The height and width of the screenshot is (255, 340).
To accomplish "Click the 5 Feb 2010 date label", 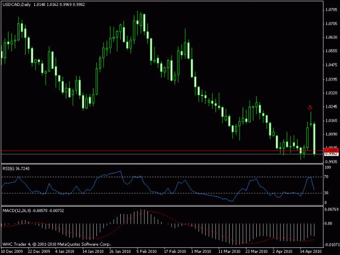I will [146, 251].
